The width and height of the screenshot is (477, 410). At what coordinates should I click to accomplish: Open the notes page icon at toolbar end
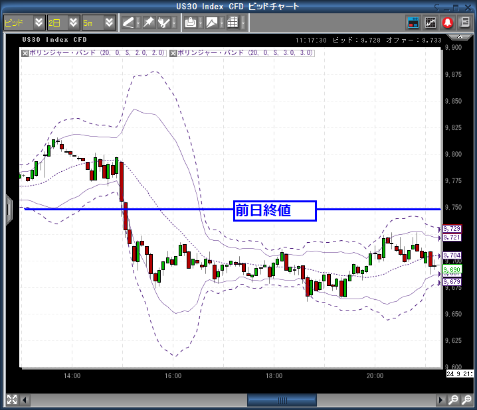coord(465,22)
